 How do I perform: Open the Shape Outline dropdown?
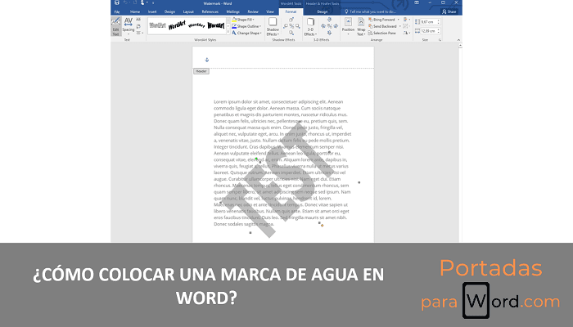click(x=246, y=26)
